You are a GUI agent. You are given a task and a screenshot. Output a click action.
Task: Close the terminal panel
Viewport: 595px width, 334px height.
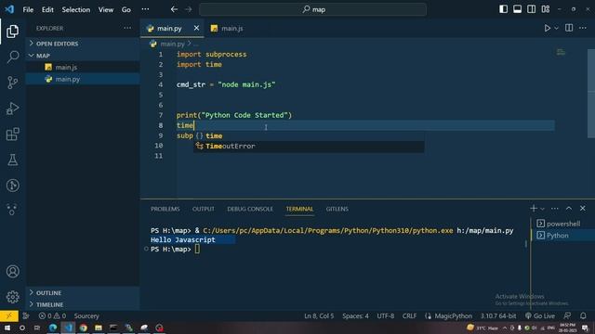583,208
